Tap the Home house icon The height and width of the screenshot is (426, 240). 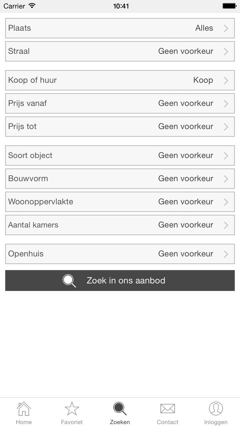[24, 409]
